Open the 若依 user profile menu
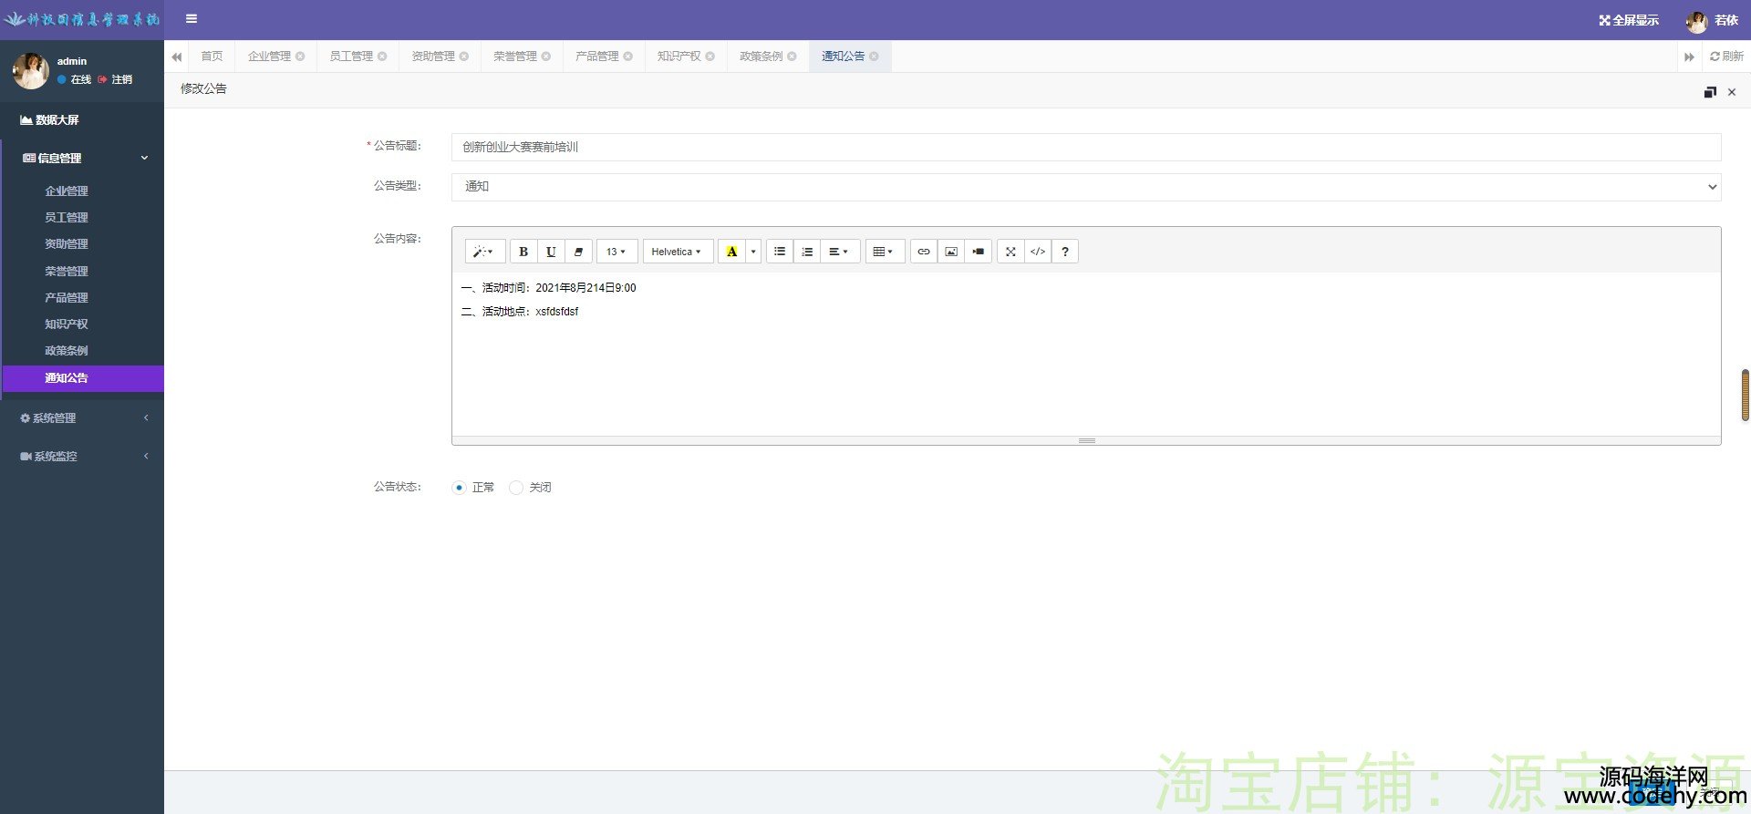 1713,20
